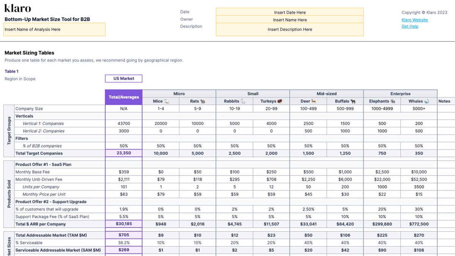Select % of customers that will upgrade label

tap(47, 209)
